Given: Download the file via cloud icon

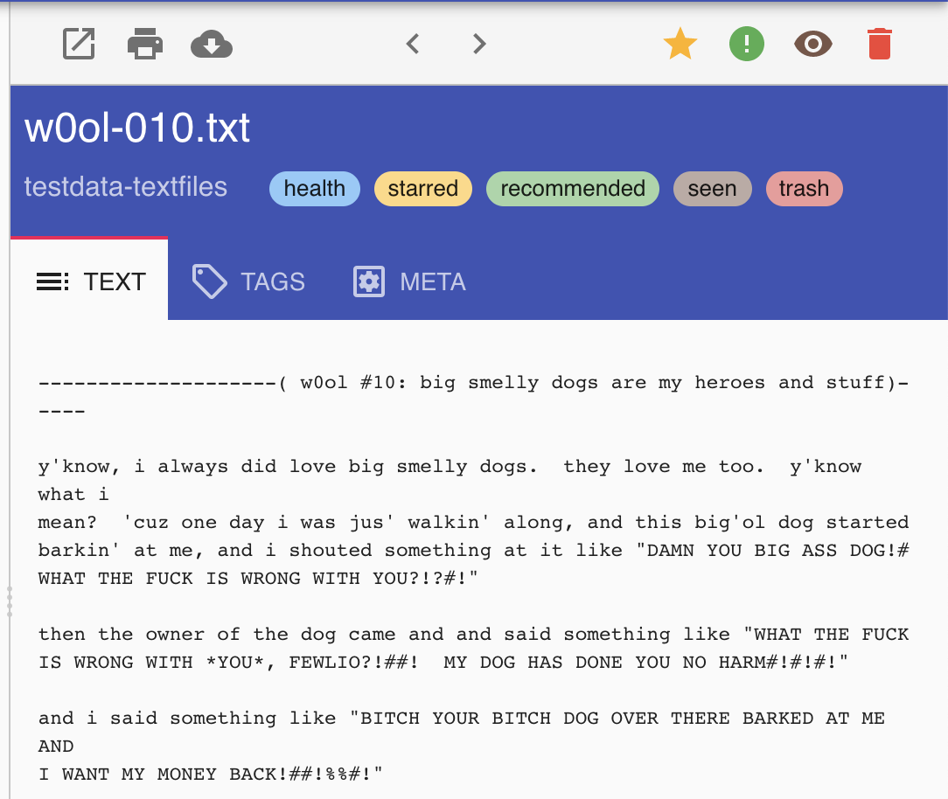Looking at the screenshot, I should coord(212,44).
